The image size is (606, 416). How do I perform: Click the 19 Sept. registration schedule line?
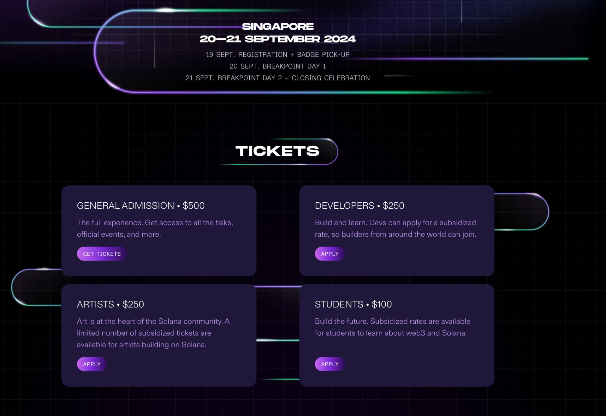click(x=278, y=55)
